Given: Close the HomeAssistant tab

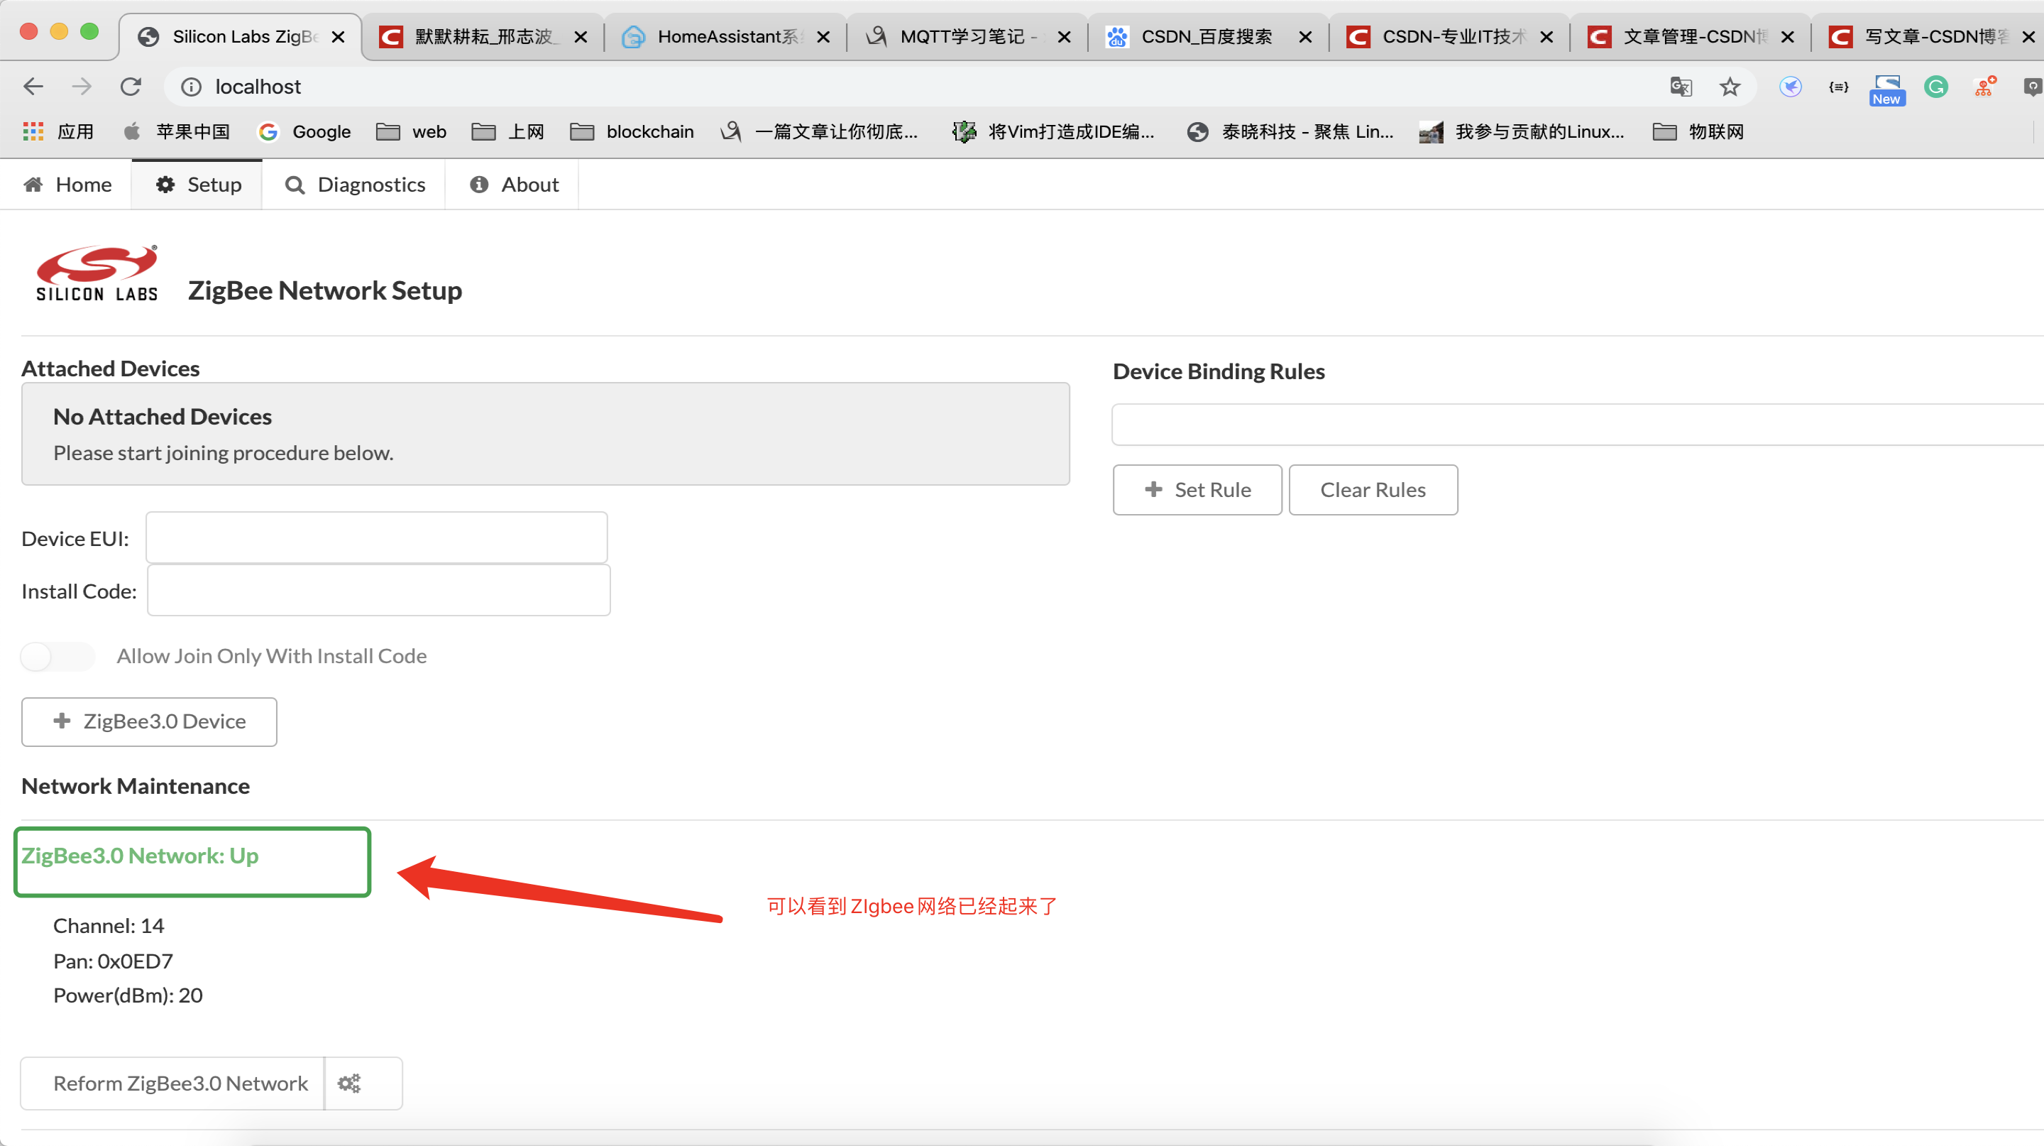Looking at the screenshot, I should 823,36.
